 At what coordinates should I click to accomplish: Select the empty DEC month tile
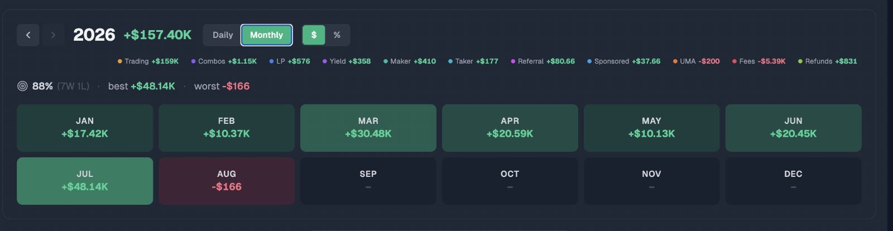(x=793, y=181)
